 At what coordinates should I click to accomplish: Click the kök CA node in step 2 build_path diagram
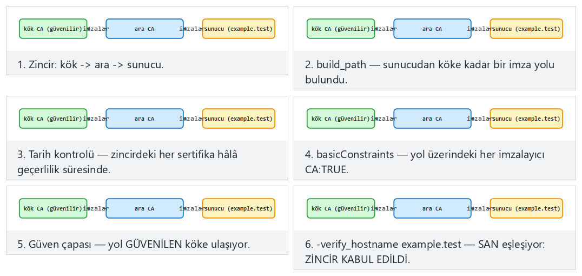(x=341, y=29)
